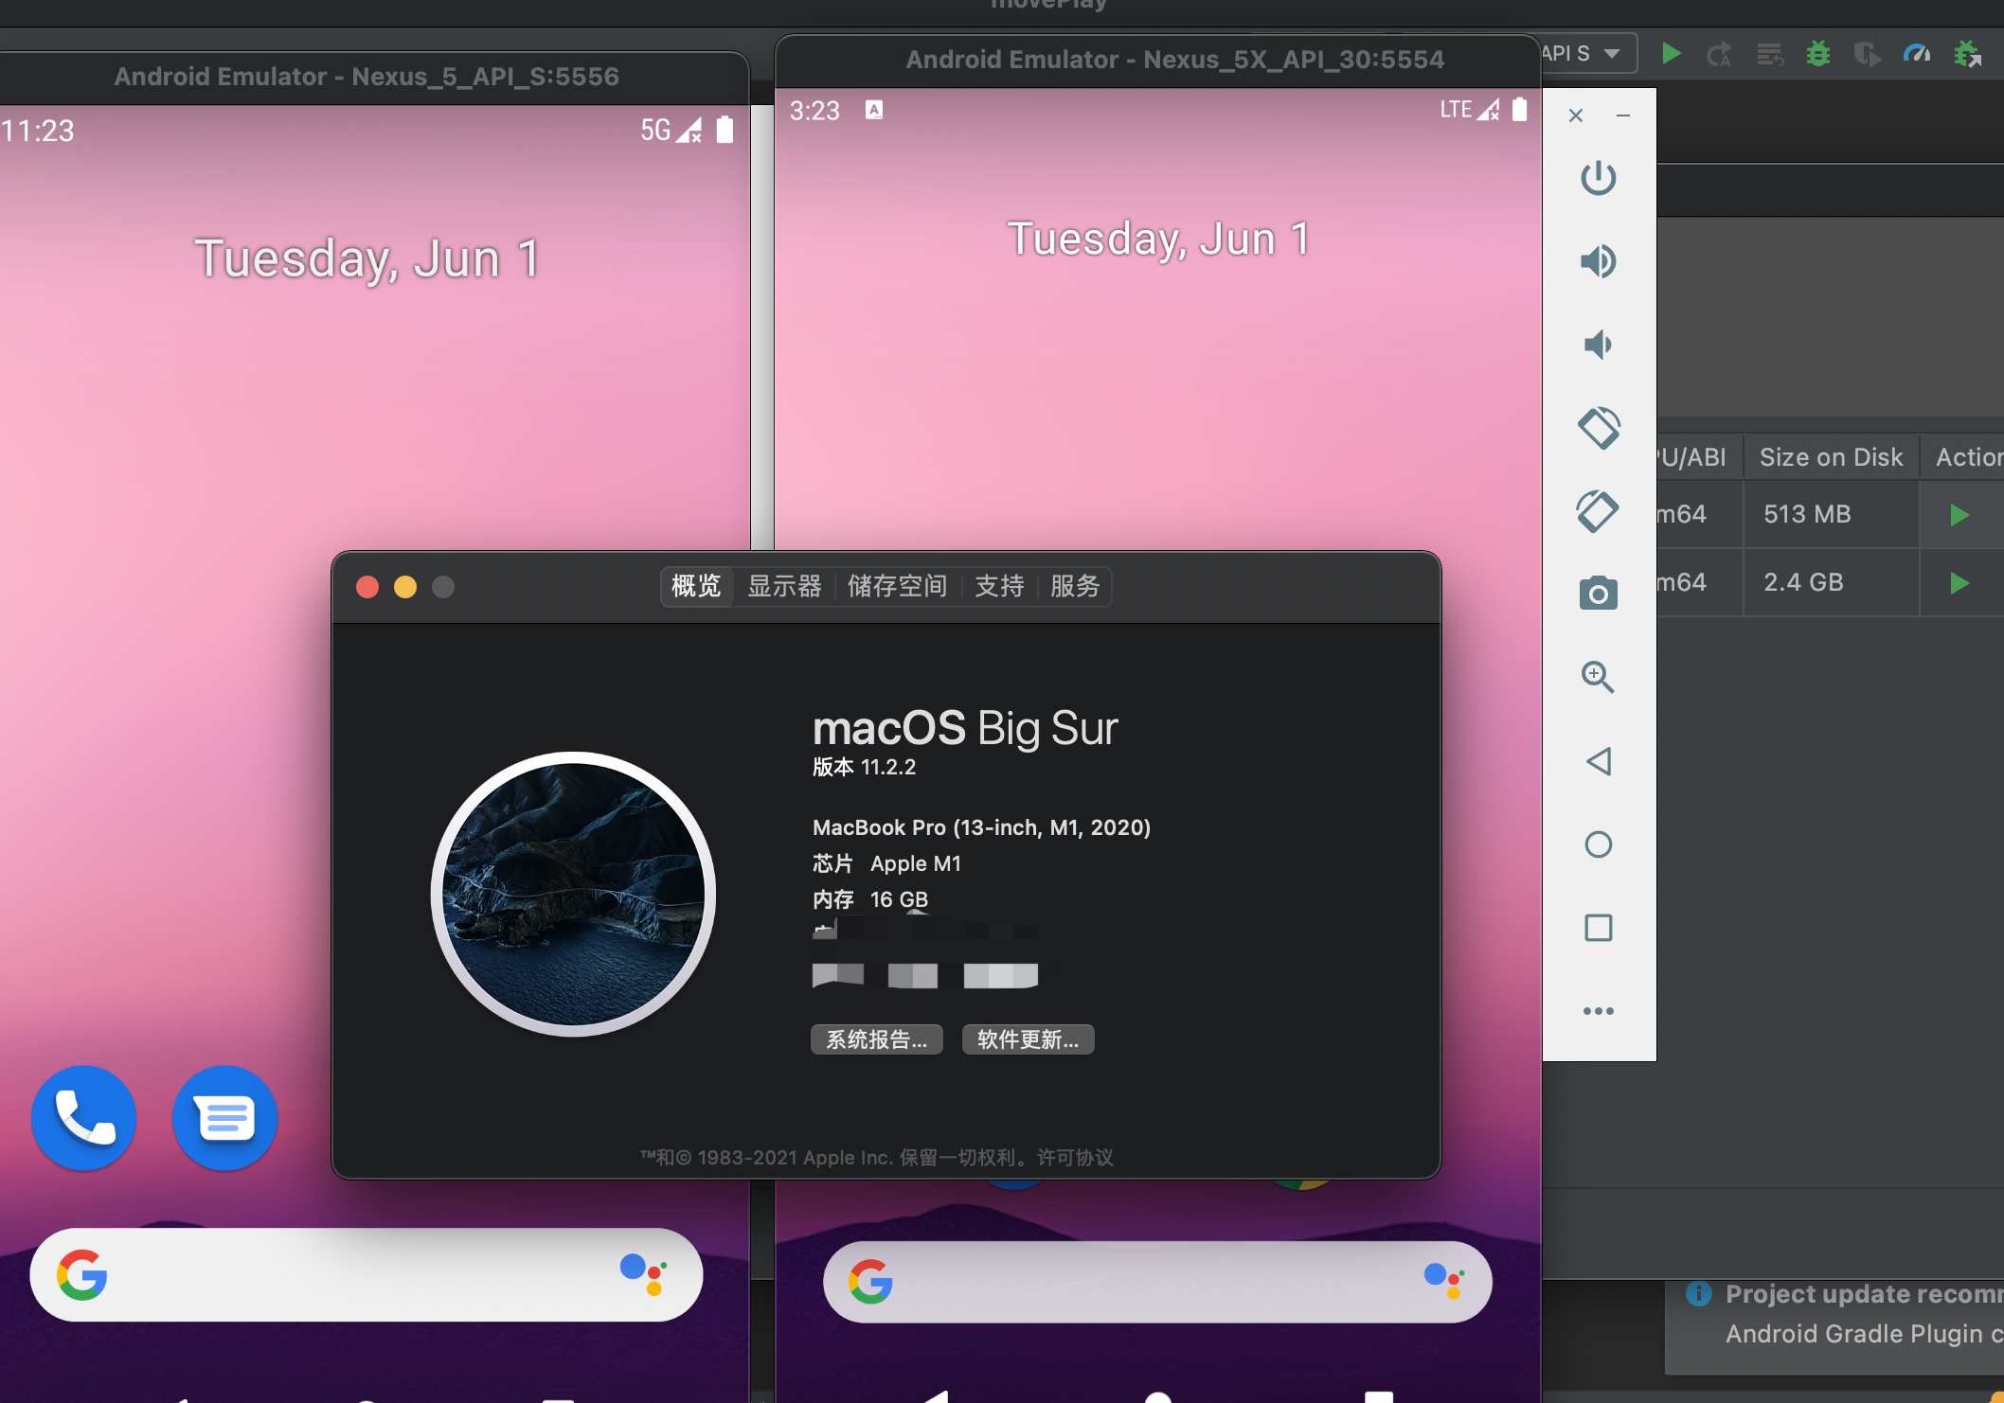
Task: Switch to the 显示器 tab
Action: pyautogui.click(x=784, y=586)
